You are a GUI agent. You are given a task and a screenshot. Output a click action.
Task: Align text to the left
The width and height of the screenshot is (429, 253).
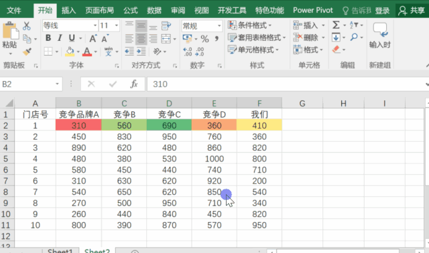click(x=129, y=39)
